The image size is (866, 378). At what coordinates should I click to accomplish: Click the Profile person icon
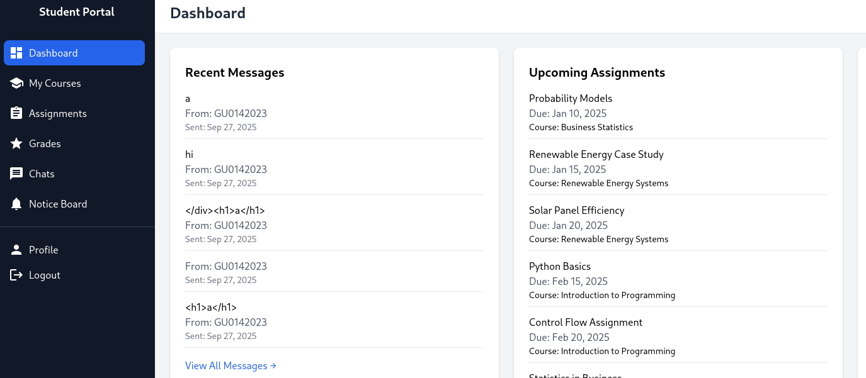click(16, 250)
